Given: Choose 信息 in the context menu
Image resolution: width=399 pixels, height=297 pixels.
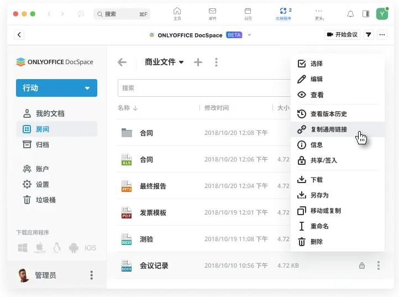Looking at the screenshot, I should click(338, 145).
